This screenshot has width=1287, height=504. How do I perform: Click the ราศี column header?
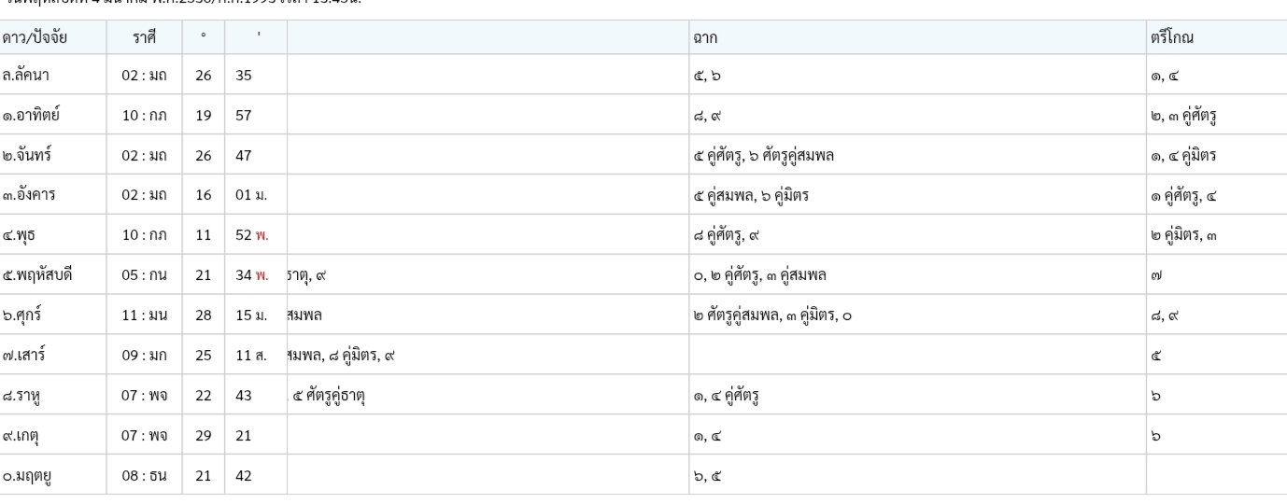pyautogui.click(x=147, y=37)
